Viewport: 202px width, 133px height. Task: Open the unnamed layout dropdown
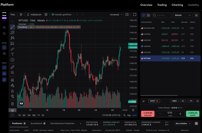click(116, 15)
